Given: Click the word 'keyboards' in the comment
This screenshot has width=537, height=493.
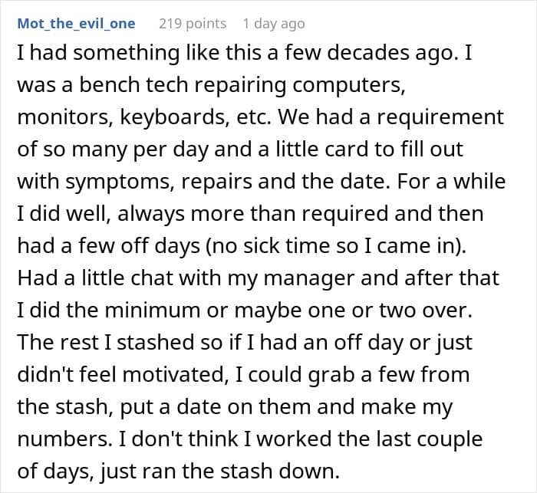Looking at the screenshot, I should tap(175, 117).
